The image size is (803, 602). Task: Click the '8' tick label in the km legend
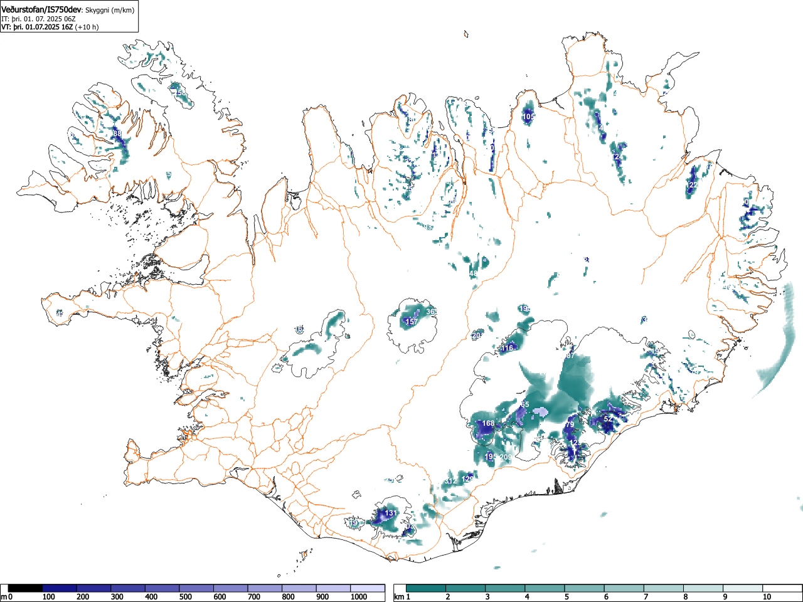(x=685, y=597)
